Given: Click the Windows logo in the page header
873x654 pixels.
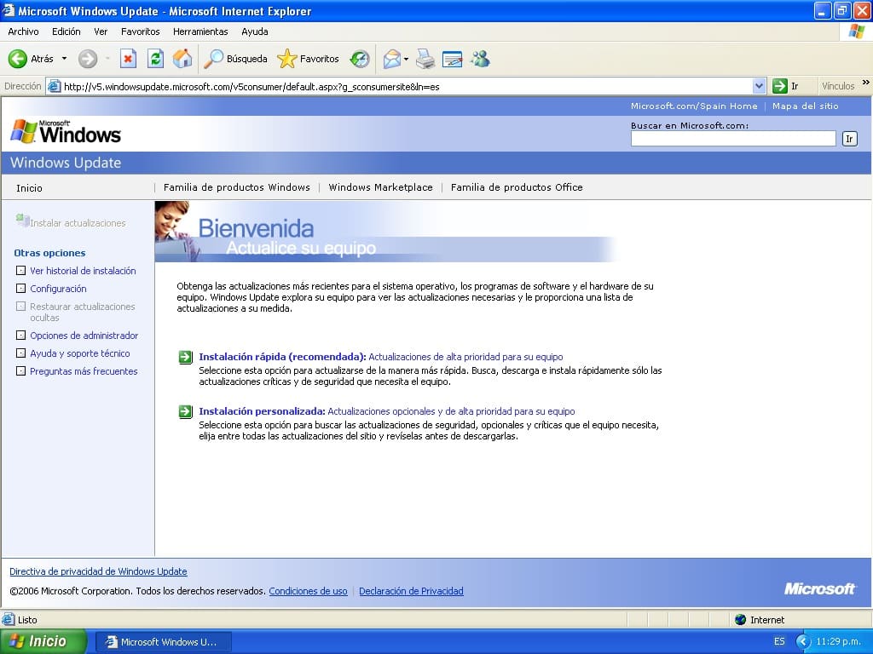Looking at the screenshot, I should pyautogui.click(x=66, y=132).
